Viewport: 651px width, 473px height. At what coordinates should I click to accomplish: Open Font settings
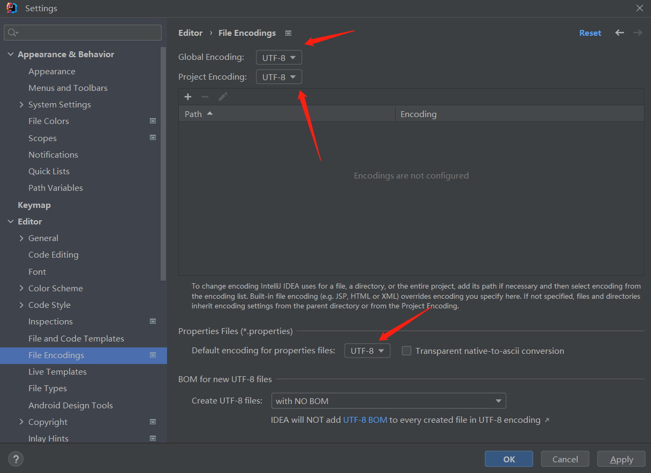[x=37, y=272]
